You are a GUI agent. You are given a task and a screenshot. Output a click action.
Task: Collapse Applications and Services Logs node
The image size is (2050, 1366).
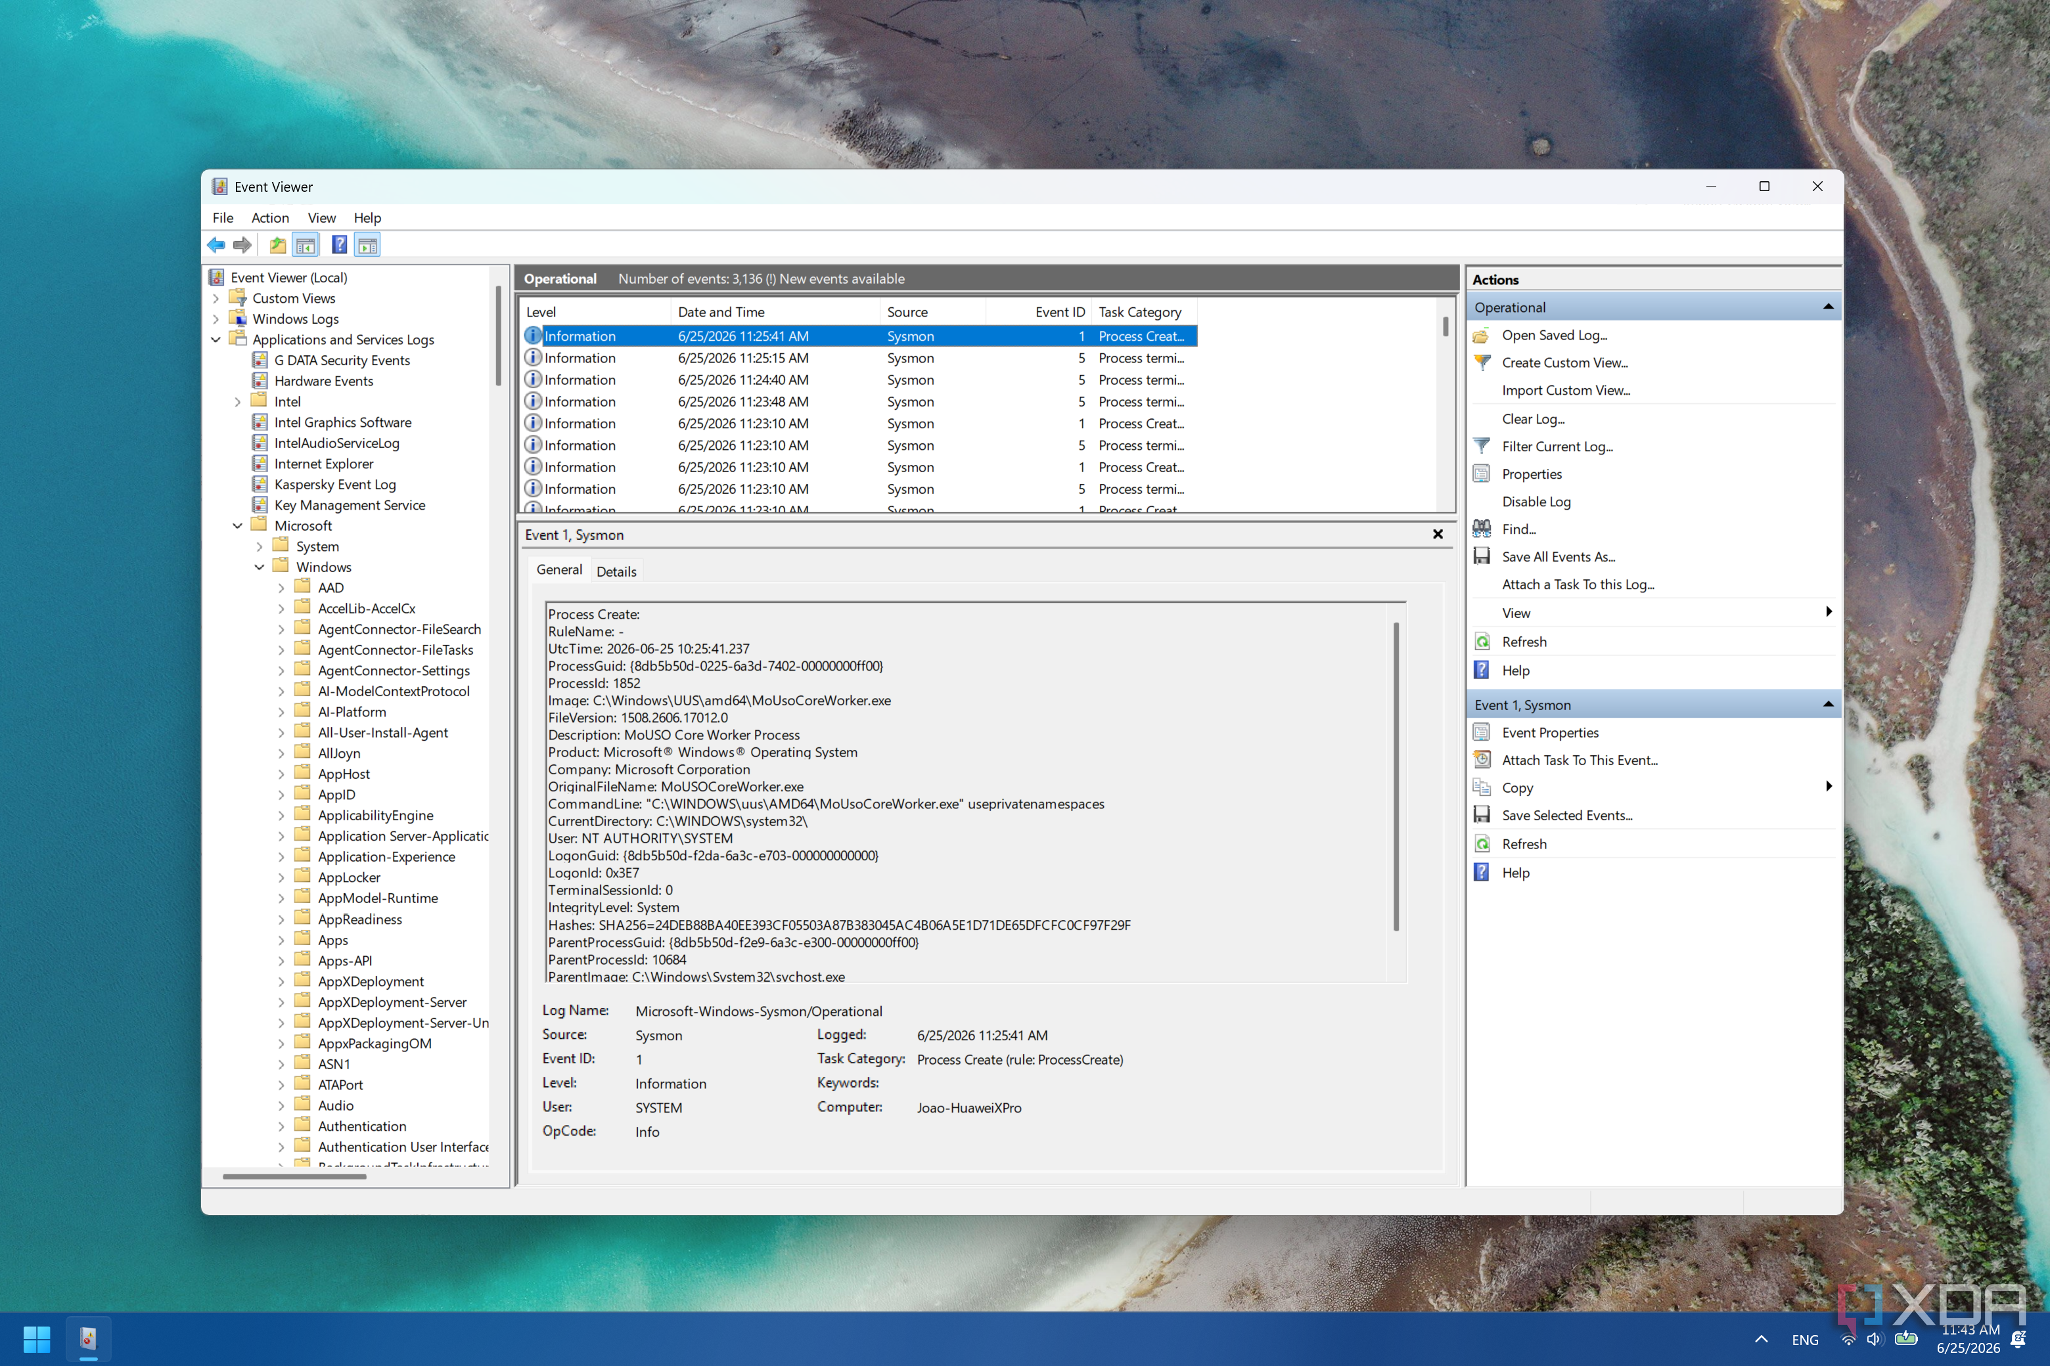tap(216, 340)
